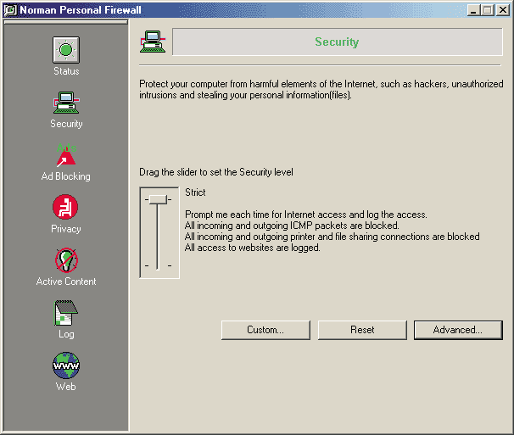This screenshot has height=435, width=514.
Task: Click 'Drag the slider to set the Security level' text
Action: 216,172
